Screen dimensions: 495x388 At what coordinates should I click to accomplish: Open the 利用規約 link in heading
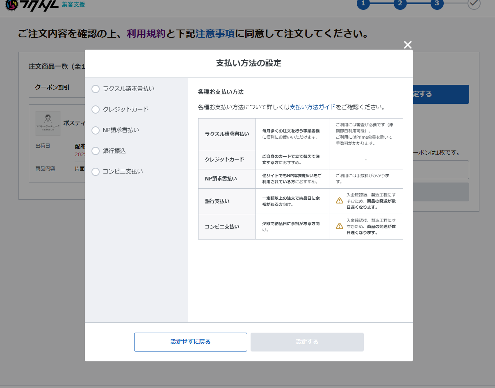coord(146,34)
